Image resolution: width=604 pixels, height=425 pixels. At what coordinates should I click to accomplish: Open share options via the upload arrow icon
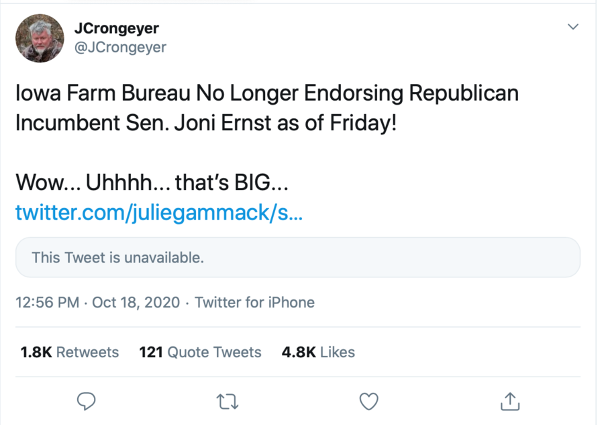coord(509,401)
